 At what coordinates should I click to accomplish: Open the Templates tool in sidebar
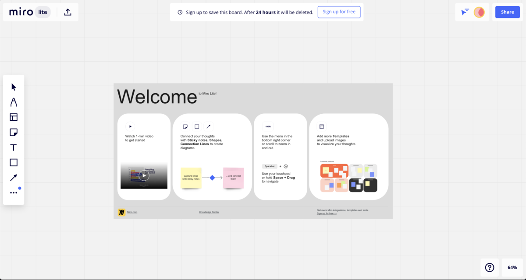pos(14,117)
